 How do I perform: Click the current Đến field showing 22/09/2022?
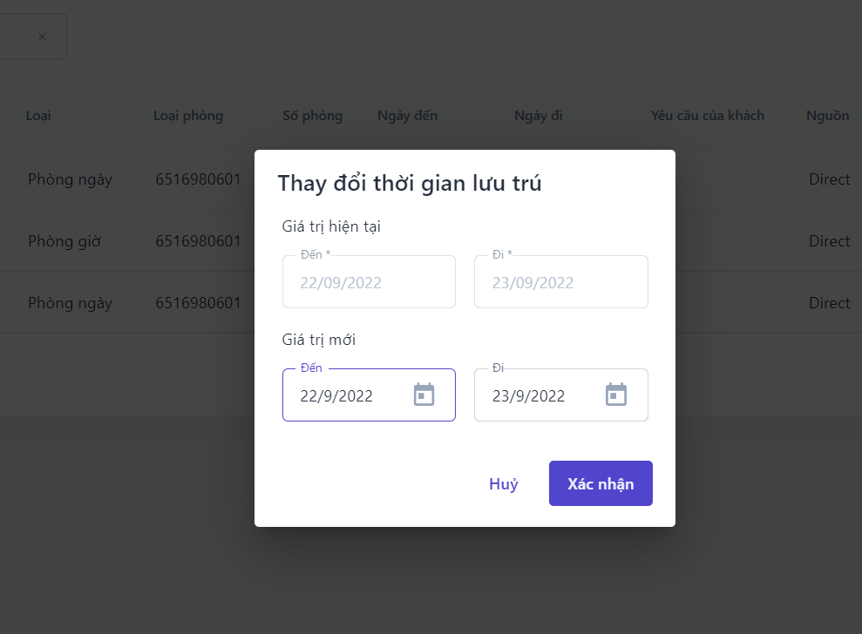368,282
